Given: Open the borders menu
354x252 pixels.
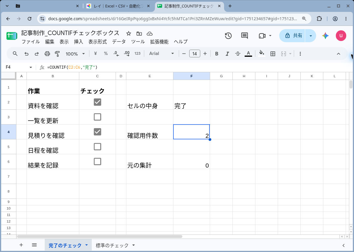Looking at the screenshot, I should point(273,53).
